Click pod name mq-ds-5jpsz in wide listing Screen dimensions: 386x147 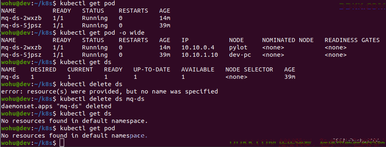coord(21,55)
